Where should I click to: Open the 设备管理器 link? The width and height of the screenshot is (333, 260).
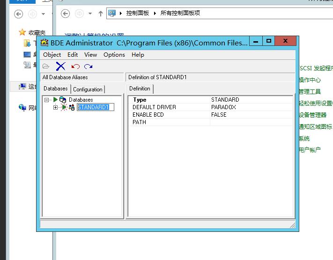[x=312, y=115]
